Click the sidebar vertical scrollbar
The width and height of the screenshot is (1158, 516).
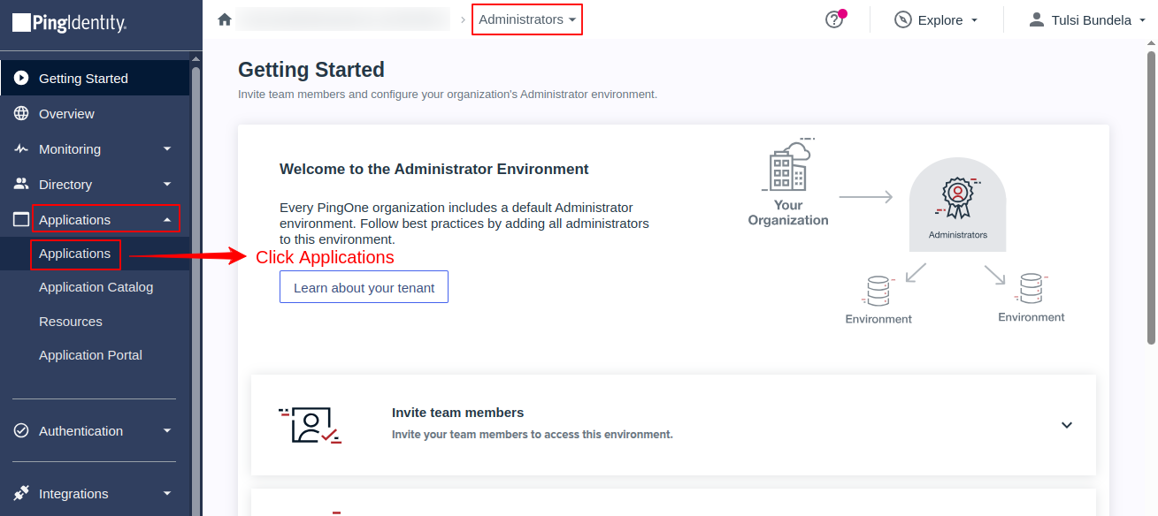(196, 292)
